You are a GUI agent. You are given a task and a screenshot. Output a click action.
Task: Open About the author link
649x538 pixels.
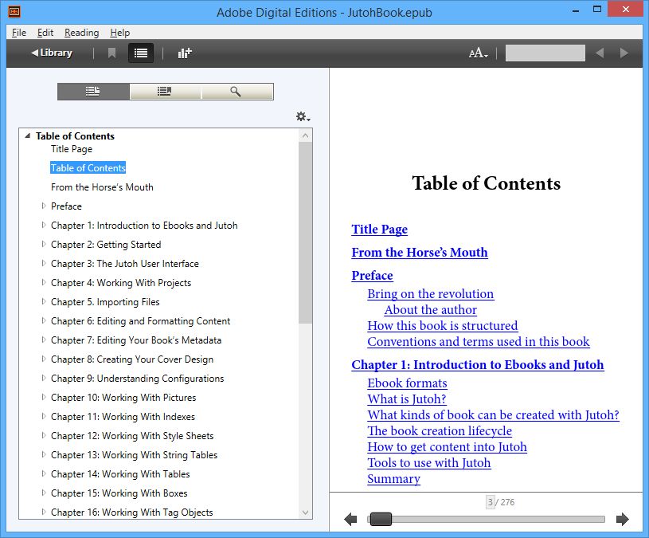(431, 310)
